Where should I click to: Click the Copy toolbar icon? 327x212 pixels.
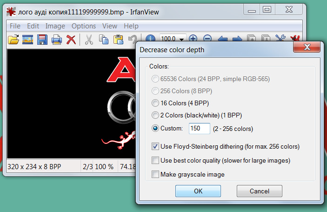[x=104, y=40]
